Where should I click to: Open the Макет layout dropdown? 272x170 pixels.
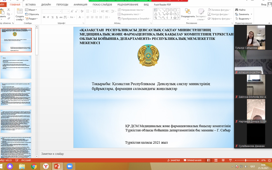pos(31,10)
